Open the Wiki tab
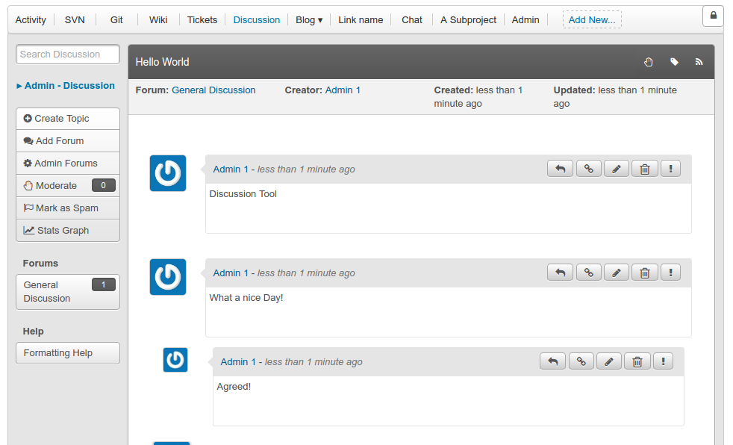This screenshot has width=733, height=445. 158,20
